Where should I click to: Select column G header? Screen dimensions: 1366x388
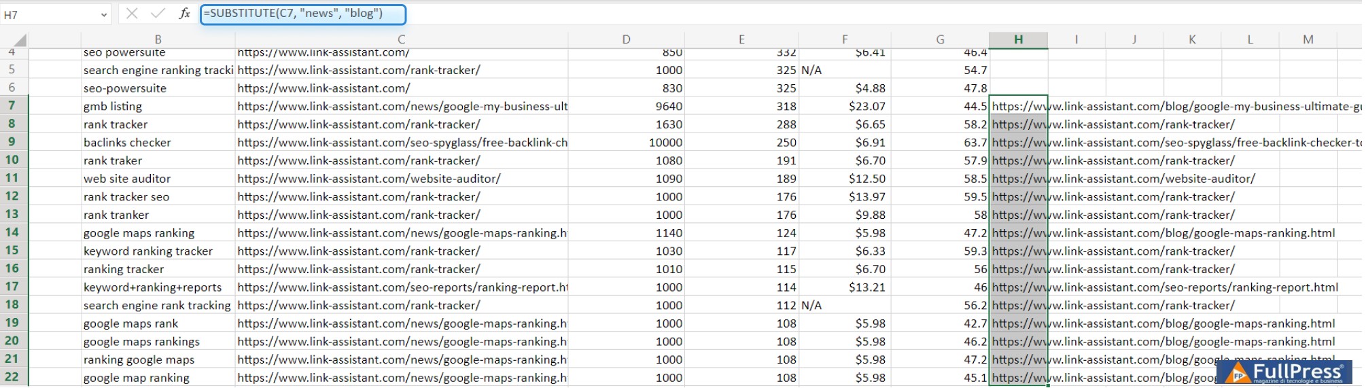click(x=940, y=39)
